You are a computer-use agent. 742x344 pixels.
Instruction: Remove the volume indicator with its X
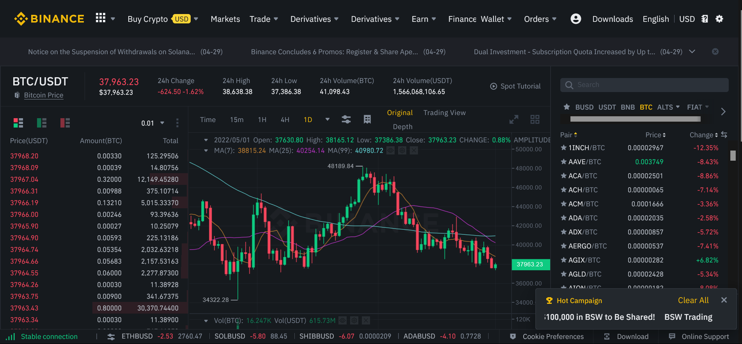pos(366,320)
